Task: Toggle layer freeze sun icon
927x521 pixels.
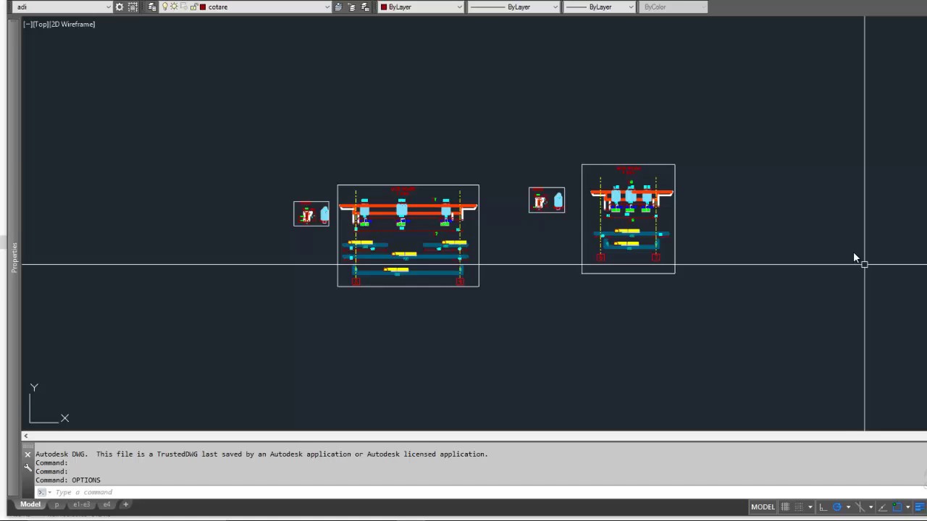Action: [x=175, y=7]
